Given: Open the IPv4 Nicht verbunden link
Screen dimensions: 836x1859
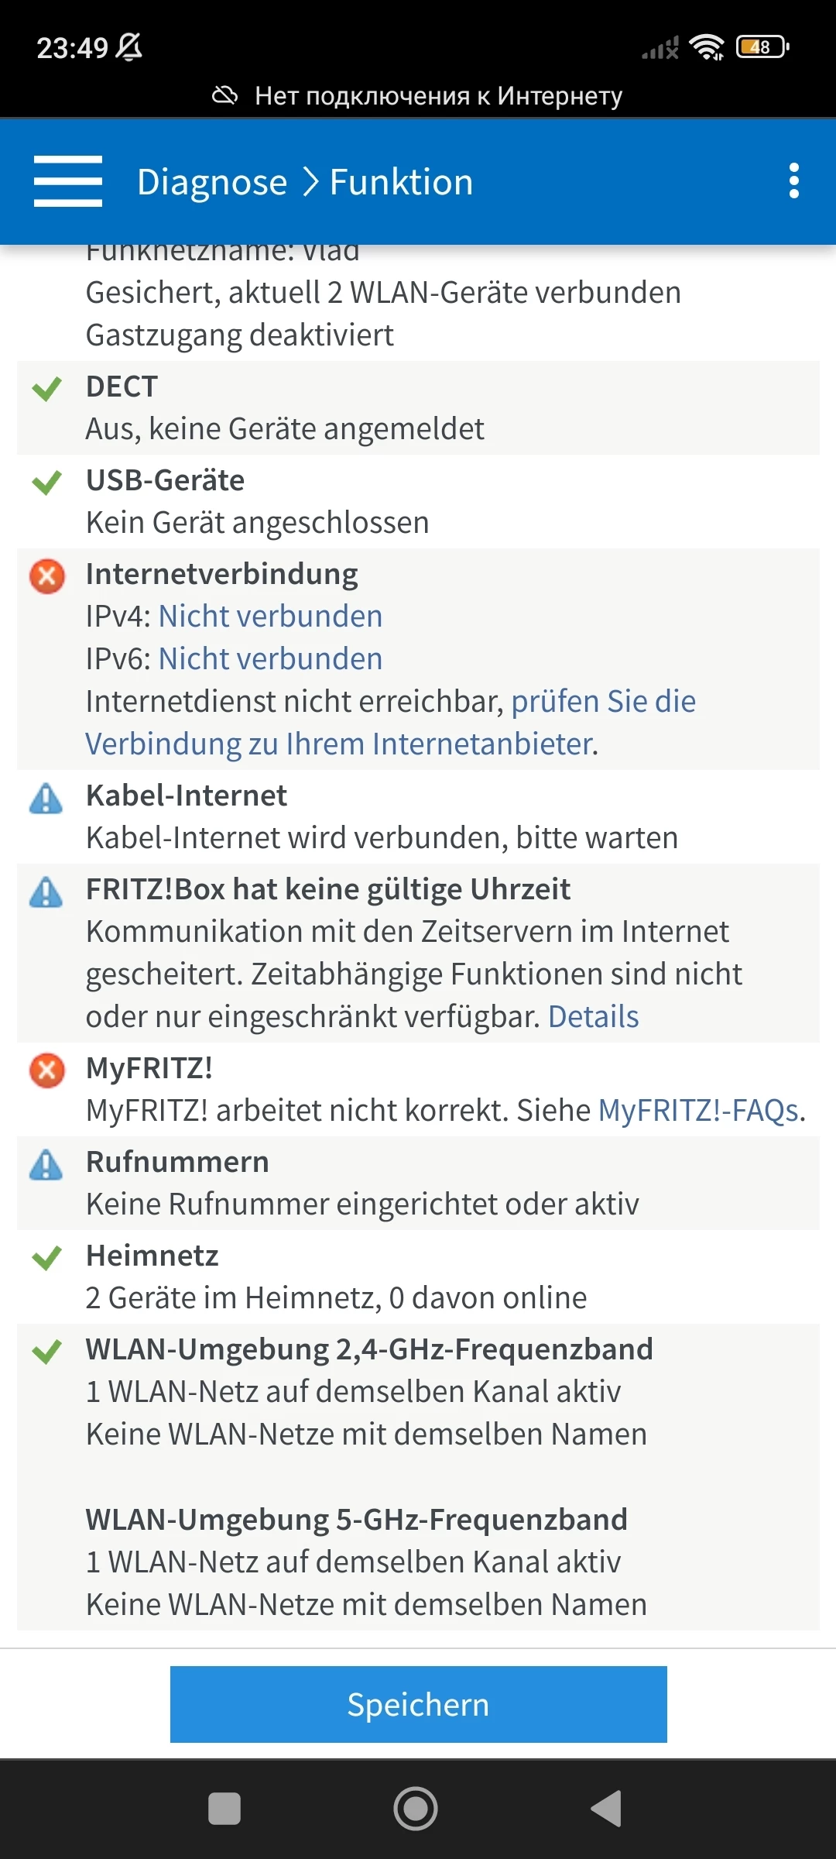Looking at the screenshot, I should (x=270, y=617).
